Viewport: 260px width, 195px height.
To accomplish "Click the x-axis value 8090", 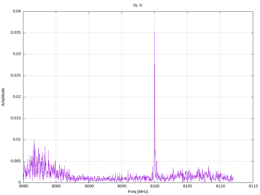I will [x=89, y=186].
